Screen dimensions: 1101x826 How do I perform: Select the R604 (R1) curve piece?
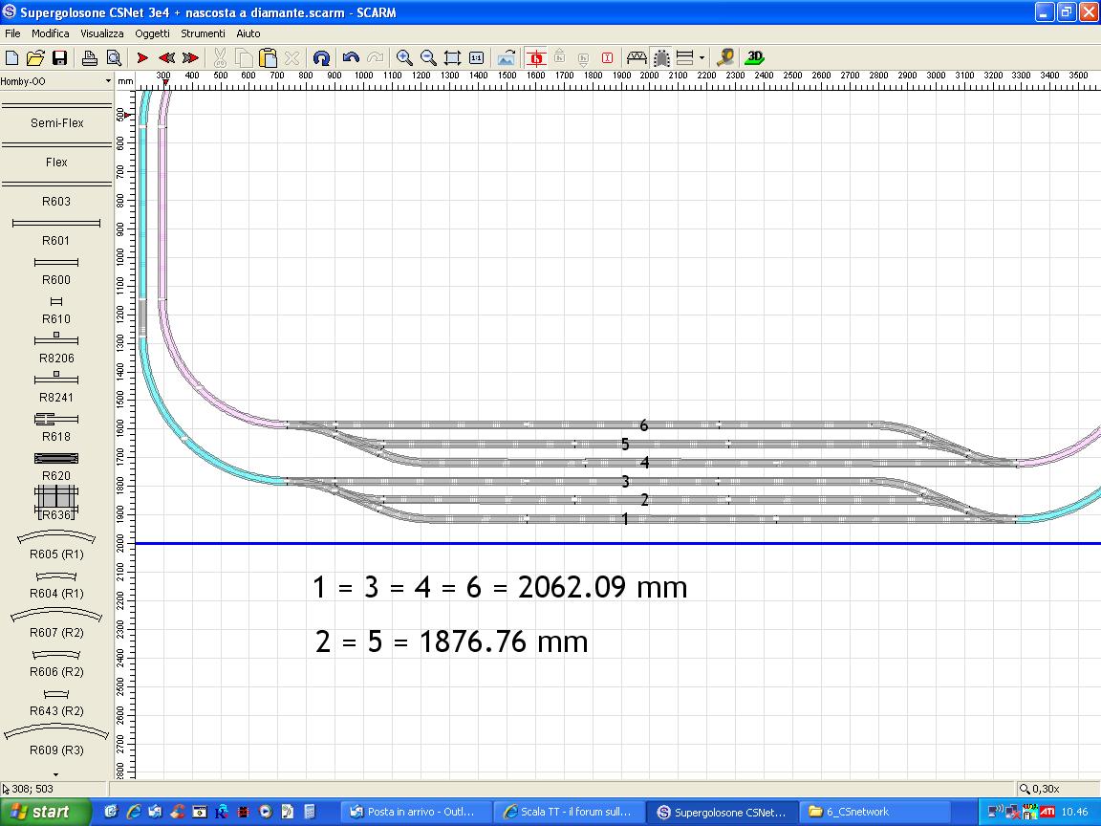[56, 584]
